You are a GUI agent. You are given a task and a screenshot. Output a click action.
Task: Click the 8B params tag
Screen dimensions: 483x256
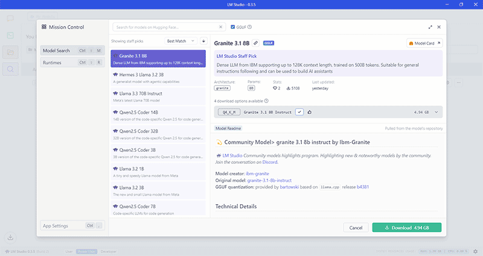point(251,88)
